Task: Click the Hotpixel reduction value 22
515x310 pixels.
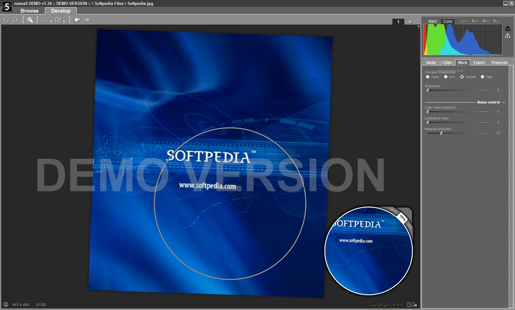Action: [x=498, y=133]
